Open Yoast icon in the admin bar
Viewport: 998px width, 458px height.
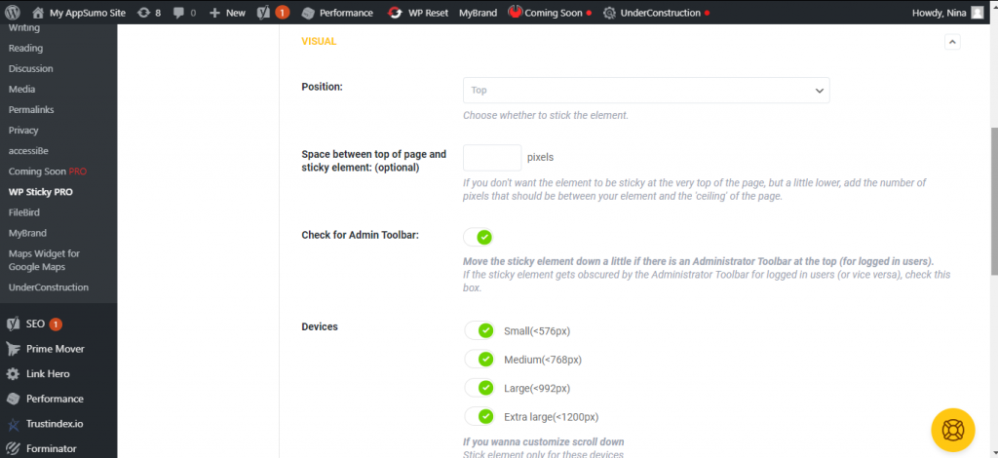263,13
